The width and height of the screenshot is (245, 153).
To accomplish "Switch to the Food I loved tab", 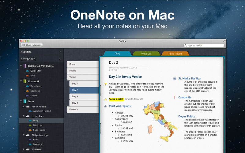I will [x=175, y=54].
